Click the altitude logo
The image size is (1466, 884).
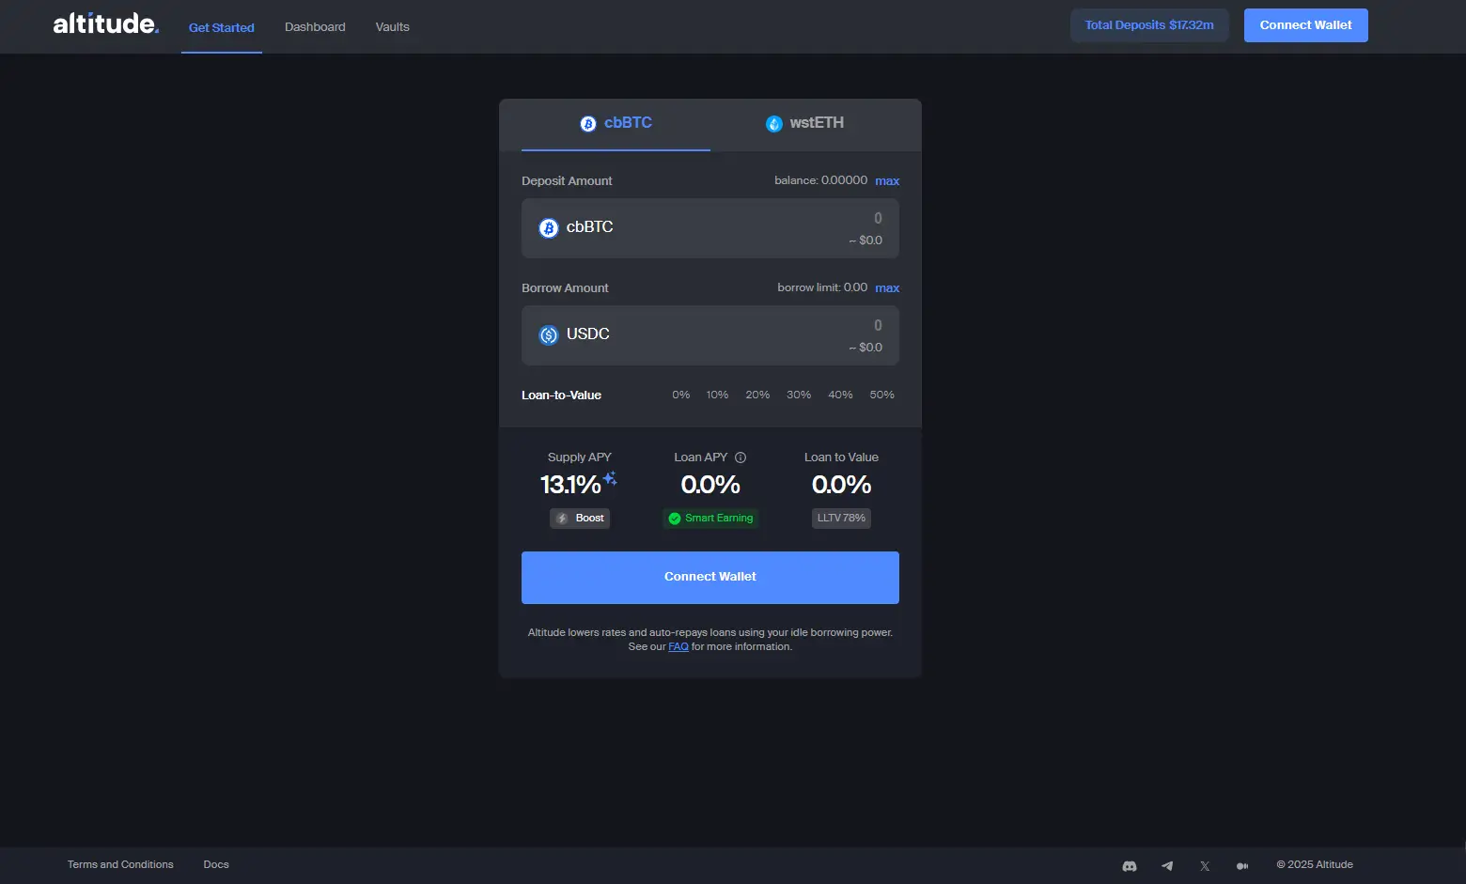pos(106,24)
